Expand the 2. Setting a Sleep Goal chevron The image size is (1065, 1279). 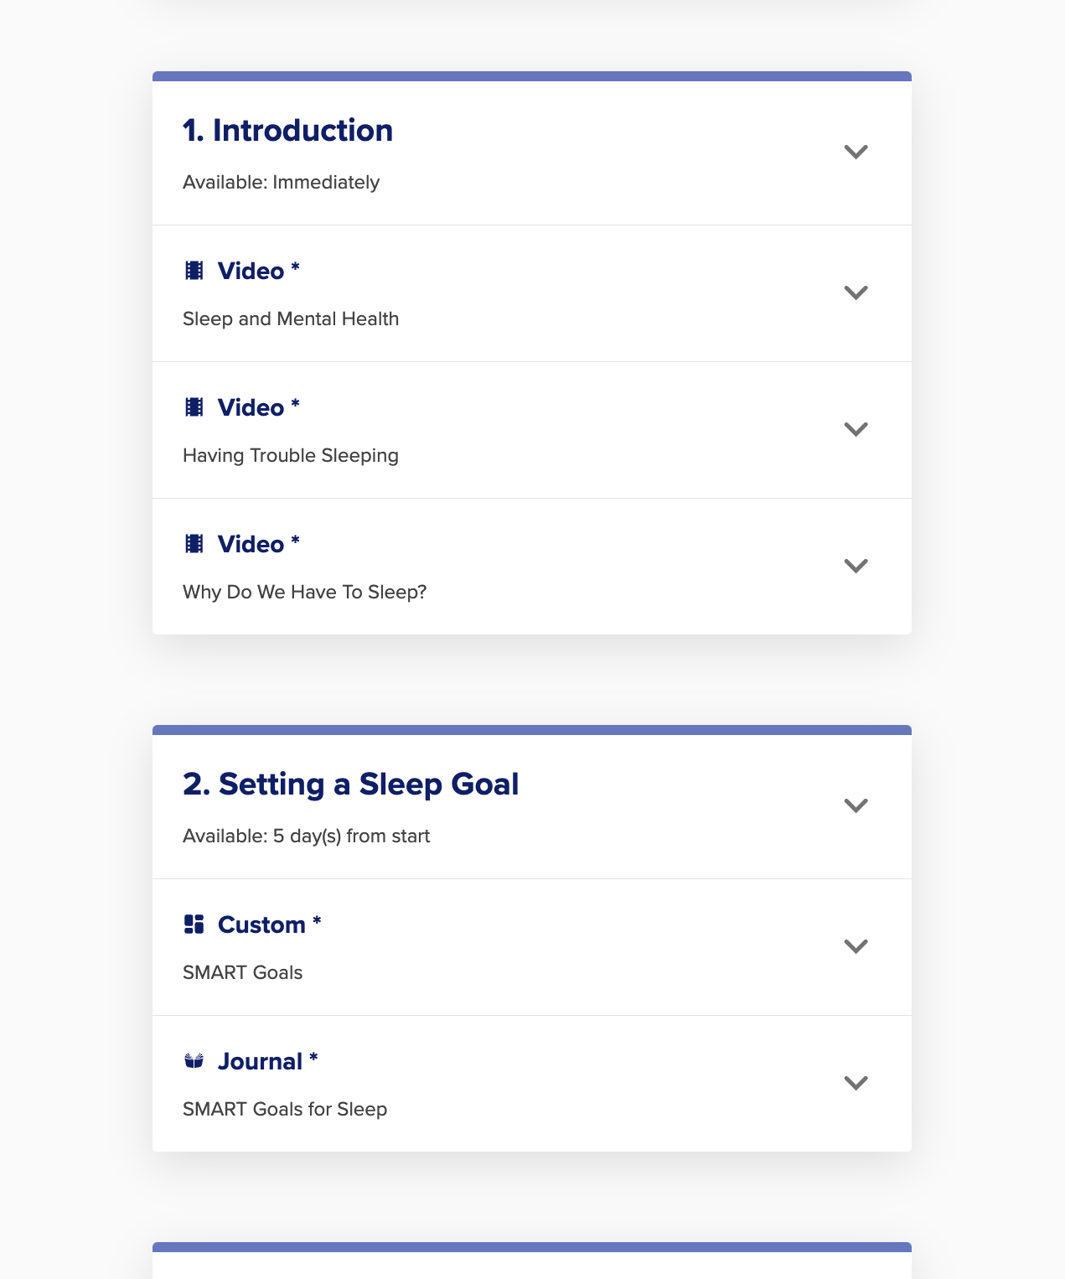click(x=856, y=806)
